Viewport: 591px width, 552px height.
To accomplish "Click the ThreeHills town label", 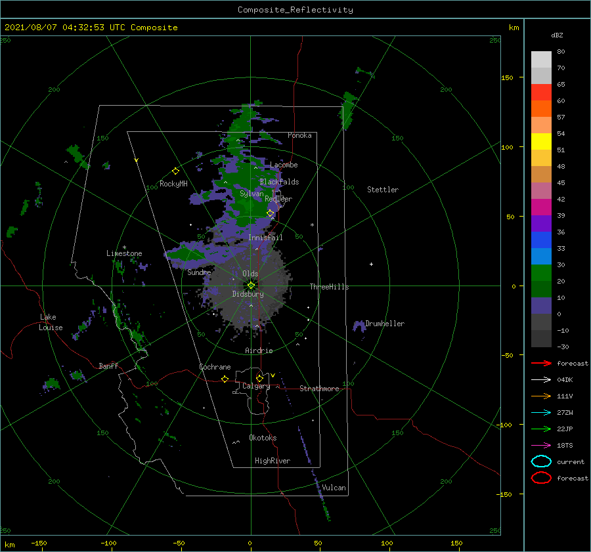I will tap(330, 287).
